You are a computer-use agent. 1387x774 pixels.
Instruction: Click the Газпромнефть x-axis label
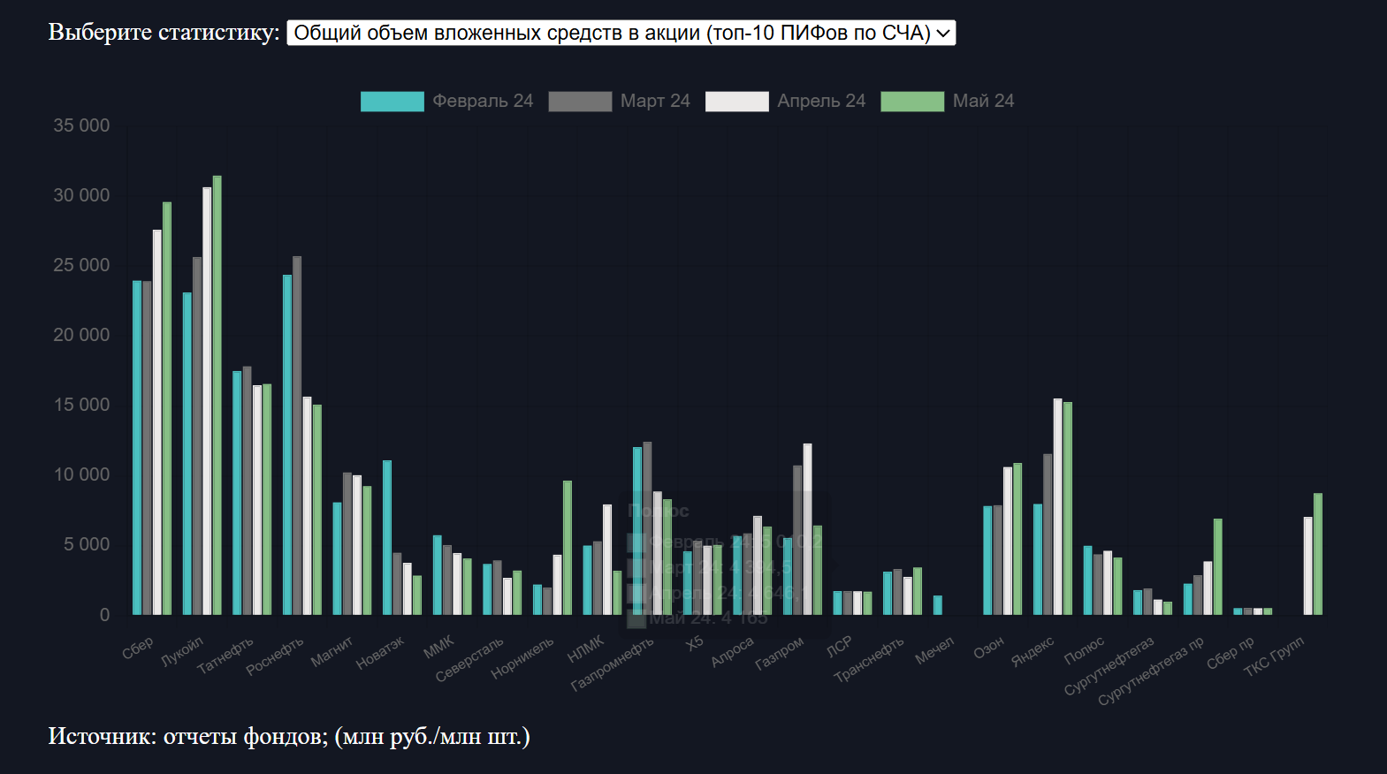tap(613, 664)
